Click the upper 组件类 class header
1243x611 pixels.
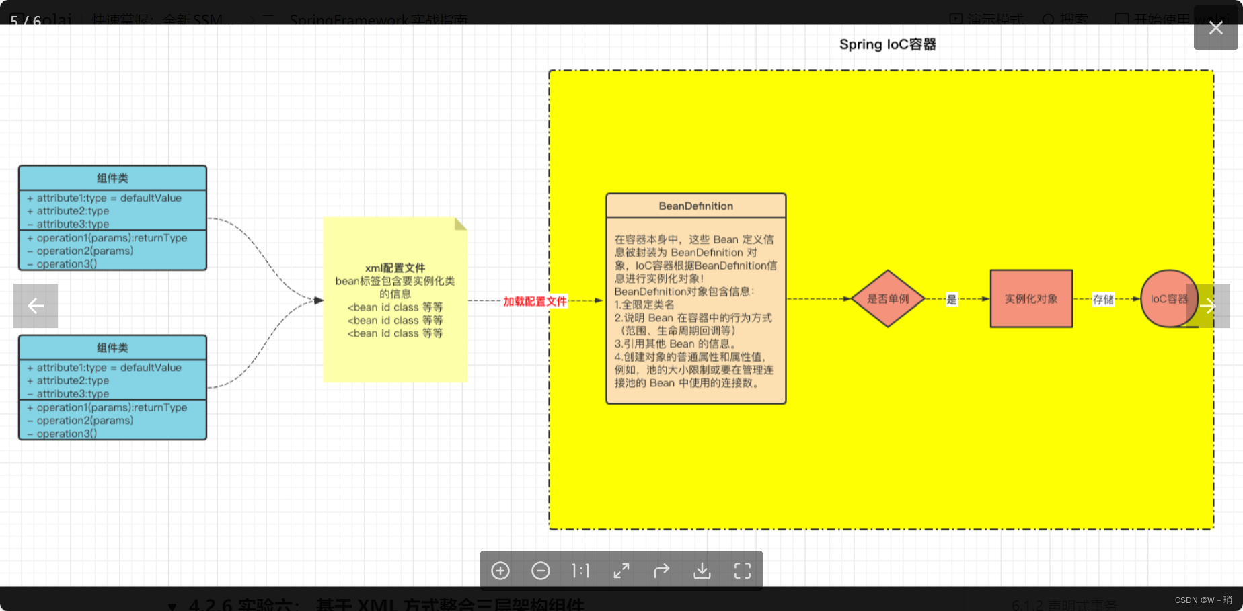(112, 178)
